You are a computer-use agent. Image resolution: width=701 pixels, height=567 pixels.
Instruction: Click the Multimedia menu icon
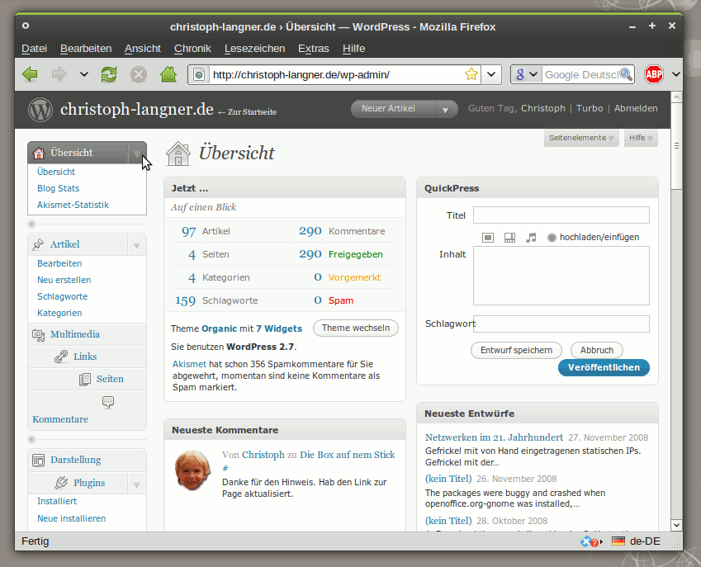pos(39,334)
